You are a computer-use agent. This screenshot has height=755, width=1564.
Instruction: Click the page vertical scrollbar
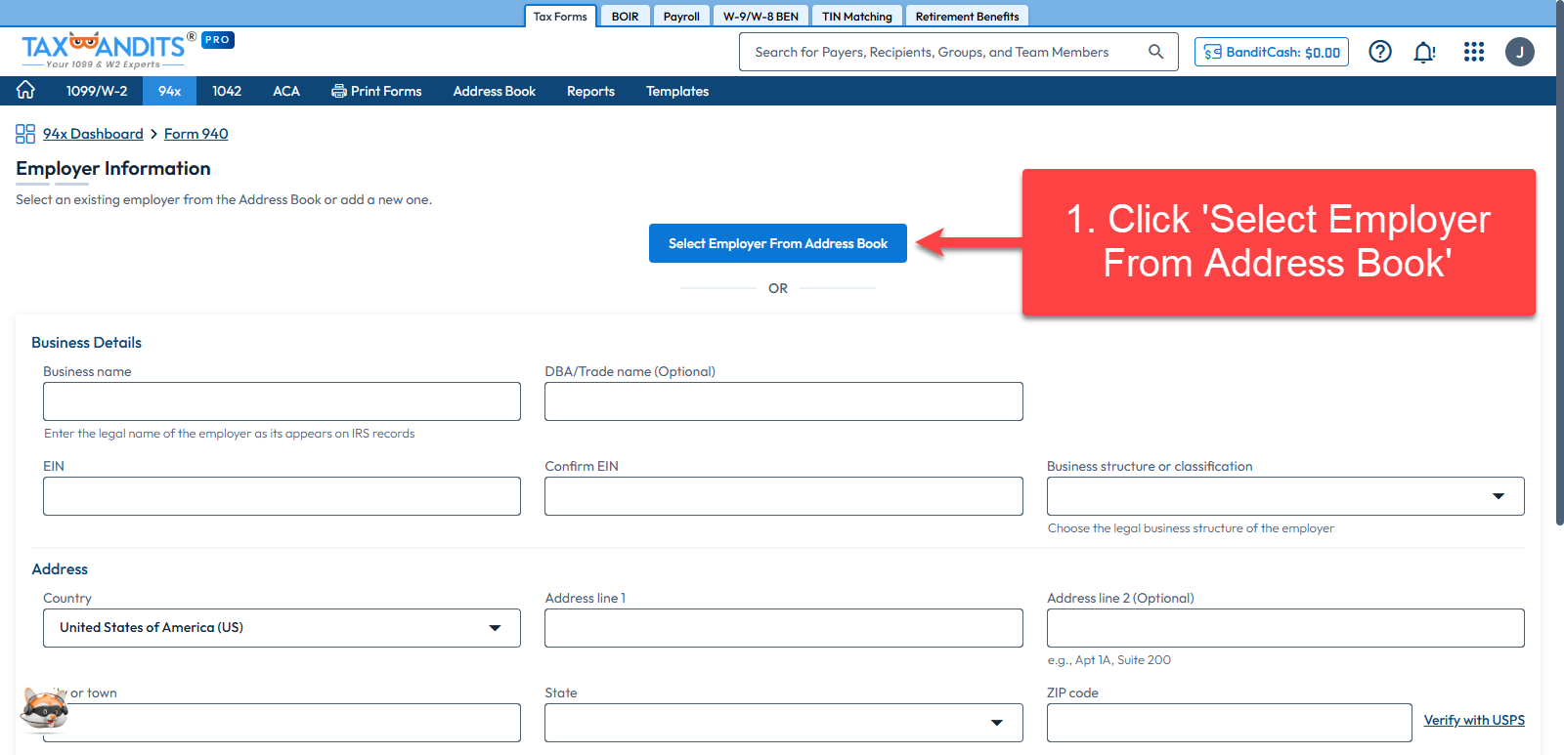(1559, 293)
